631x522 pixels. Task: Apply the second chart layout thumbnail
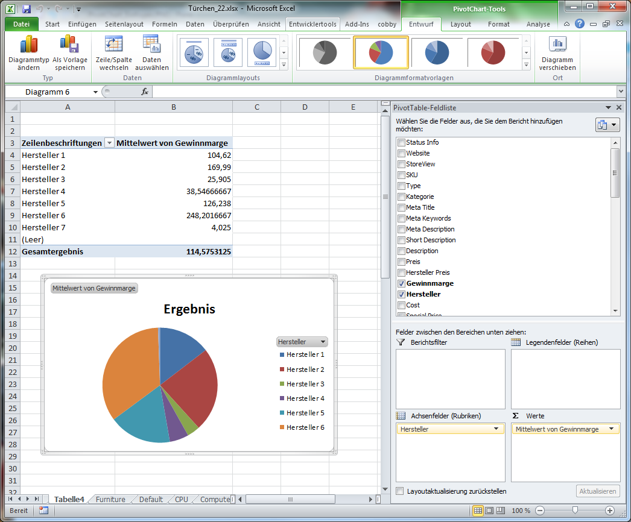228,52
